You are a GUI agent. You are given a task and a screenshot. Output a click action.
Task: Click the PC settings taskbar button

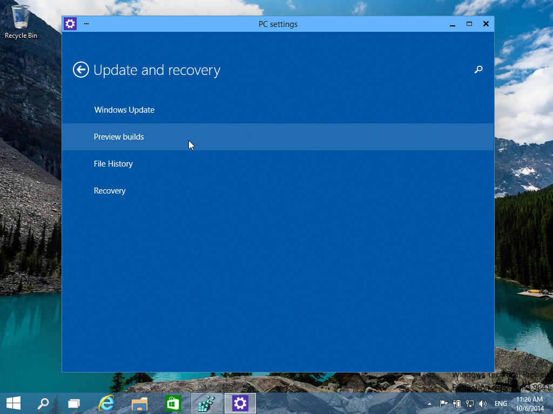tap(240, 403)
